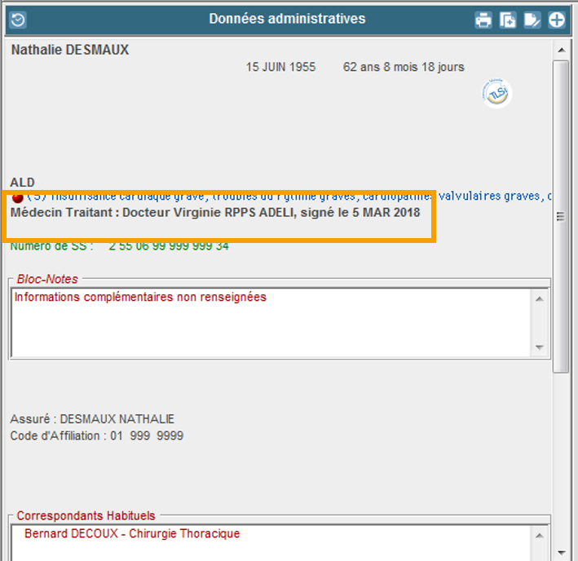Click the main vertical scrollbar thumb
The width and height of the screenshot is (578, 561).
point(561,216)
